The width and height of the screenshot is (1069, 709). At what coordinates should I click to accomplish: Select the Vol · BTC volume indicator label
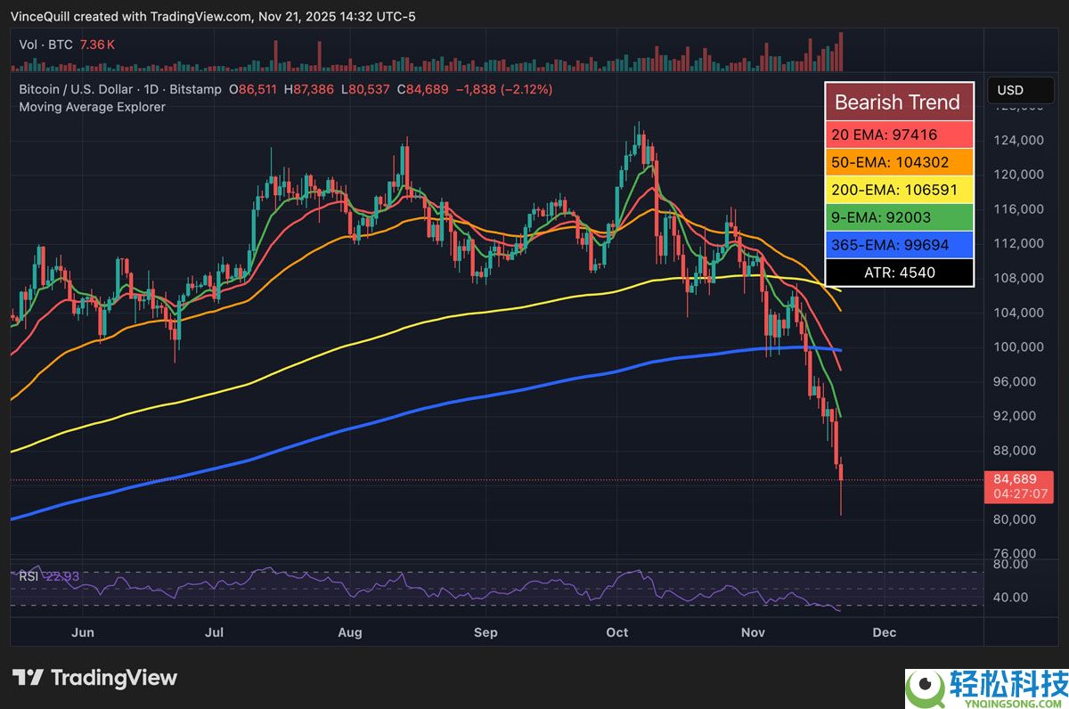(45, 44)
